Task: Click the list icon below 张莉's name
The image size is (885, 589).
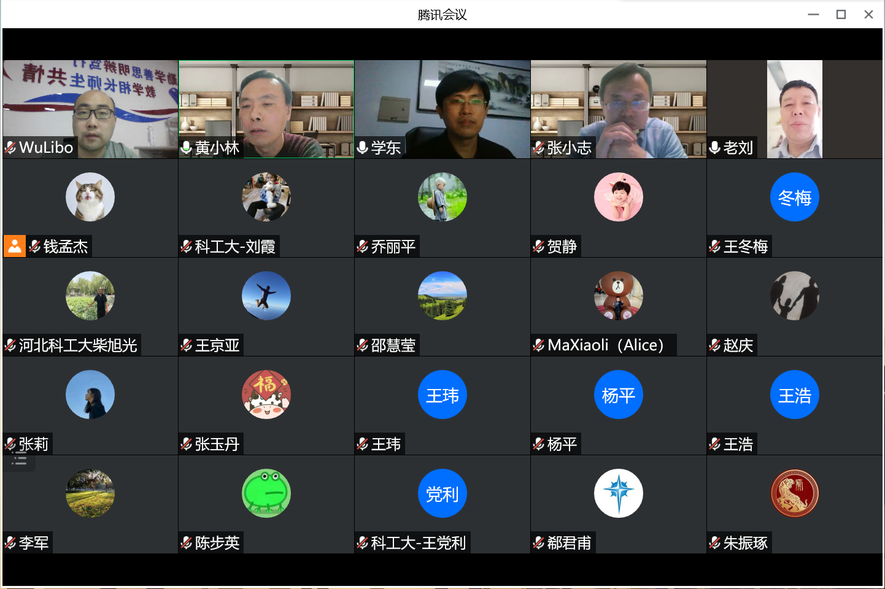Action: 20,461
